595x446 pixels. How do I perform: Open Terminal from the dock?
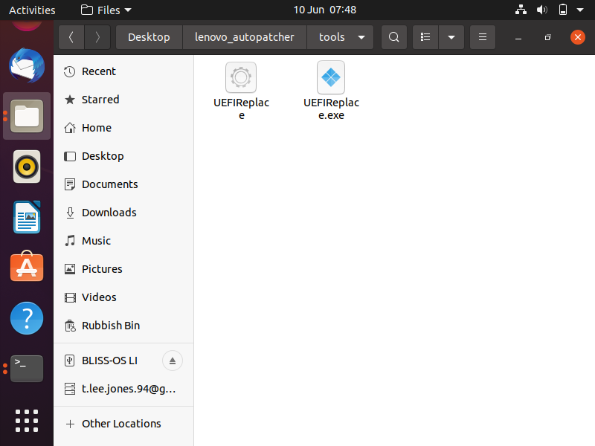coord(27,369)
